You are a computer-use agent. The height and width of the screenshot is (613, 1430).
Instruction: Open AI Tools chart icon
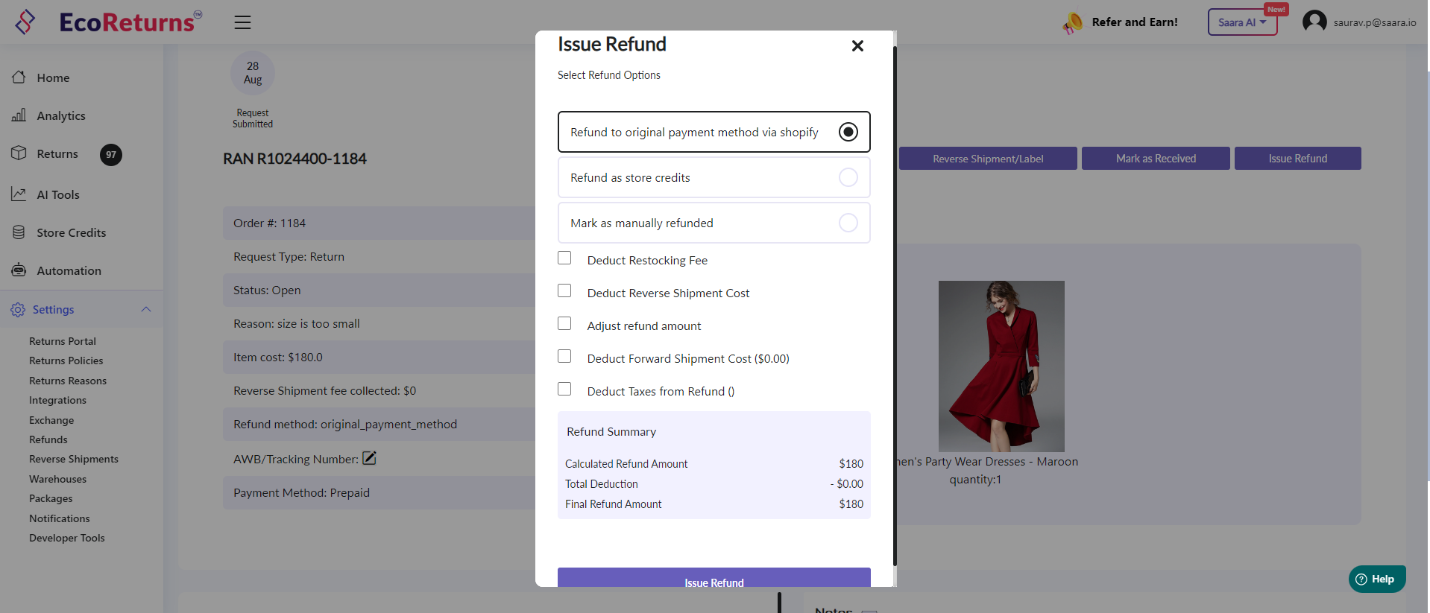pyautogui.click(x=19, y=194)
